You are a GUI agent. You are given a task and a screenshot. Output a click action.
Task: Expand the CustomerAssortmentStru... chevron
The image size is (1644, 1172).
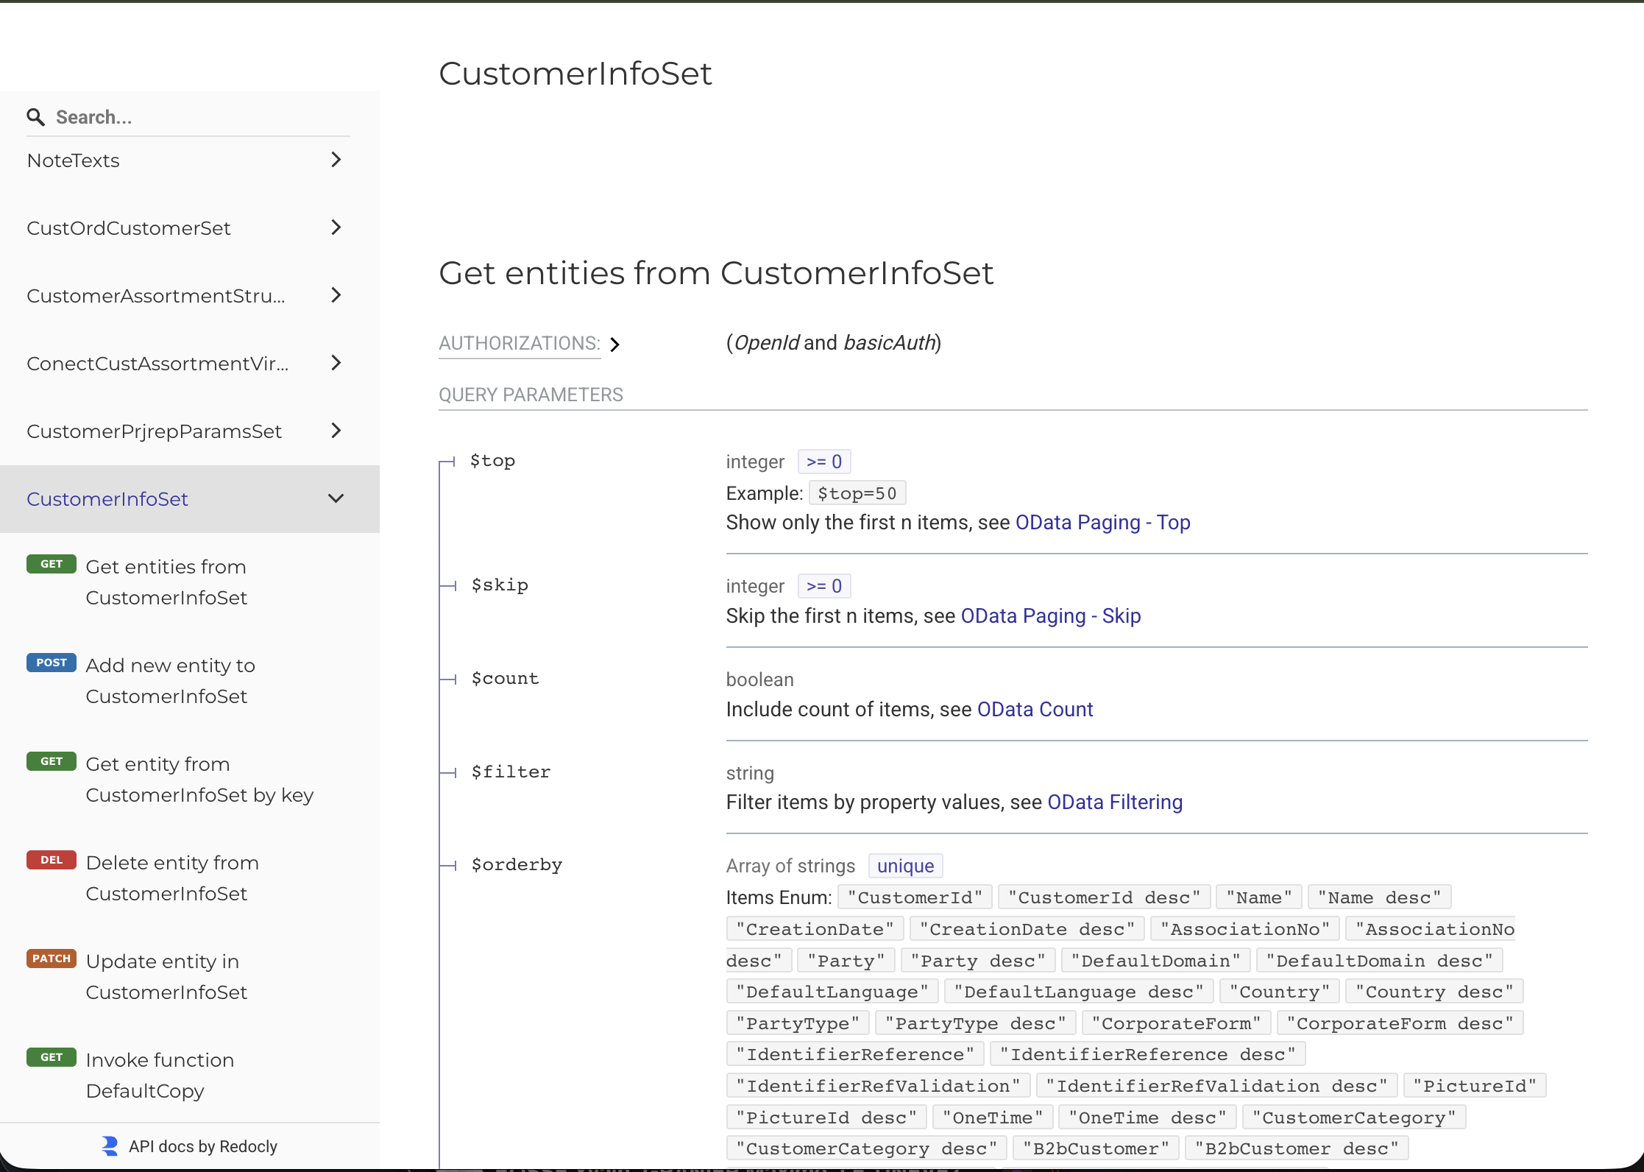[x=336, y=295]
